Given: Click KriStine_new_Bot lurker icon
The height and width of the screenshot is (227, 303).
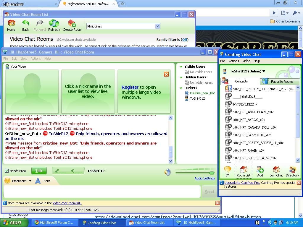Looking at the screenshot, I should (x=186, y=93).
